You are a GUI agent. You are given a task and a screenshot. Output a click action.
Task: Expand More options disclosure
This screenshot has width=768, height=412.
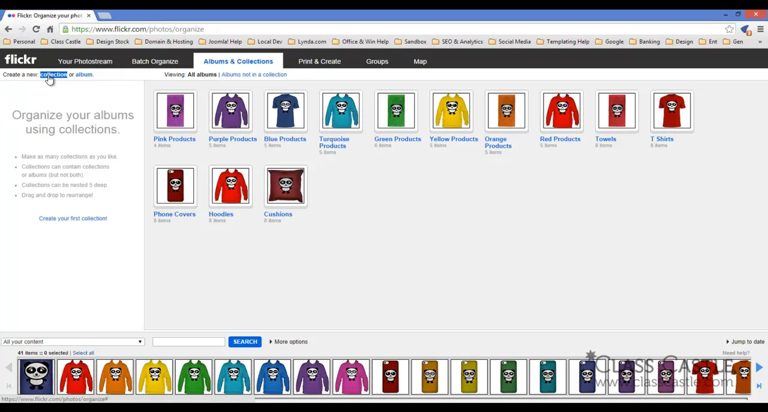point(288,341)
